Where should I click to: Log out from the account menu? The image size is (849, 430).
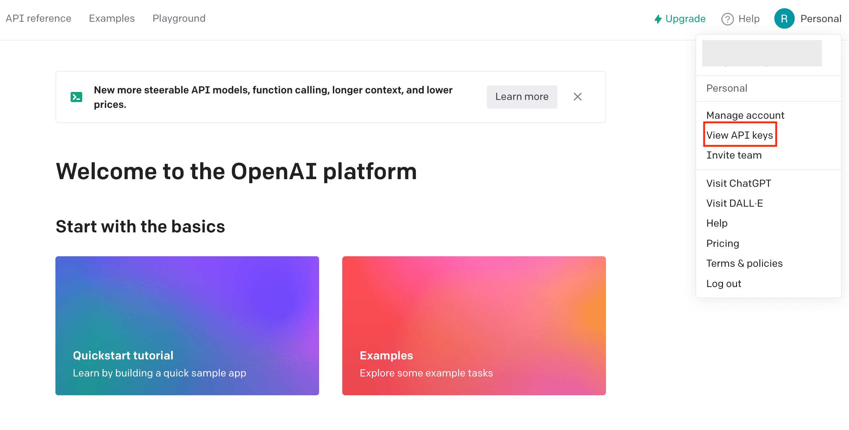724,283
